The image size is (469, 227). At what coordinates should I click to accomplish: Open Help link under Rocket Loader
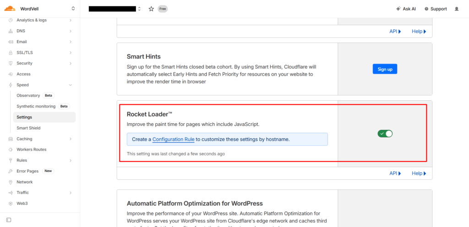419,173
